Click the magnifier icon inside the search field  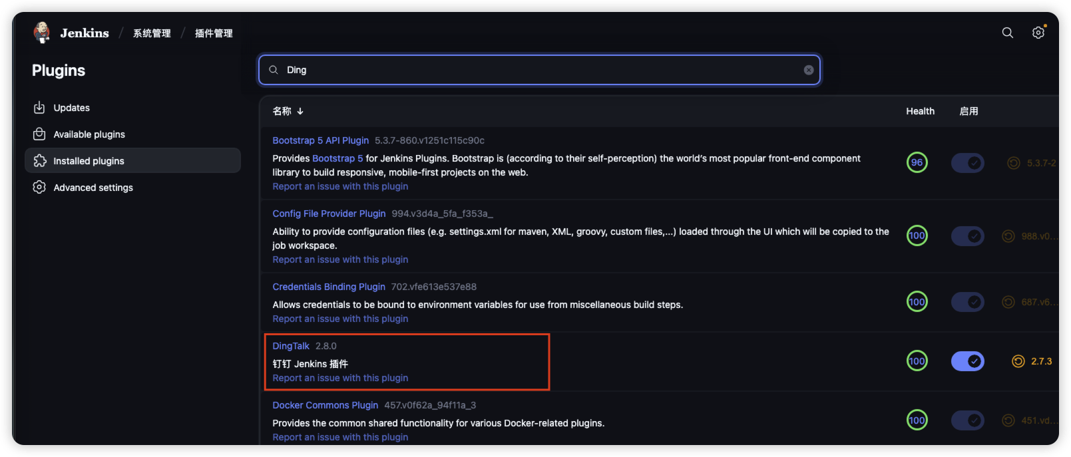(x=274, y=70)
